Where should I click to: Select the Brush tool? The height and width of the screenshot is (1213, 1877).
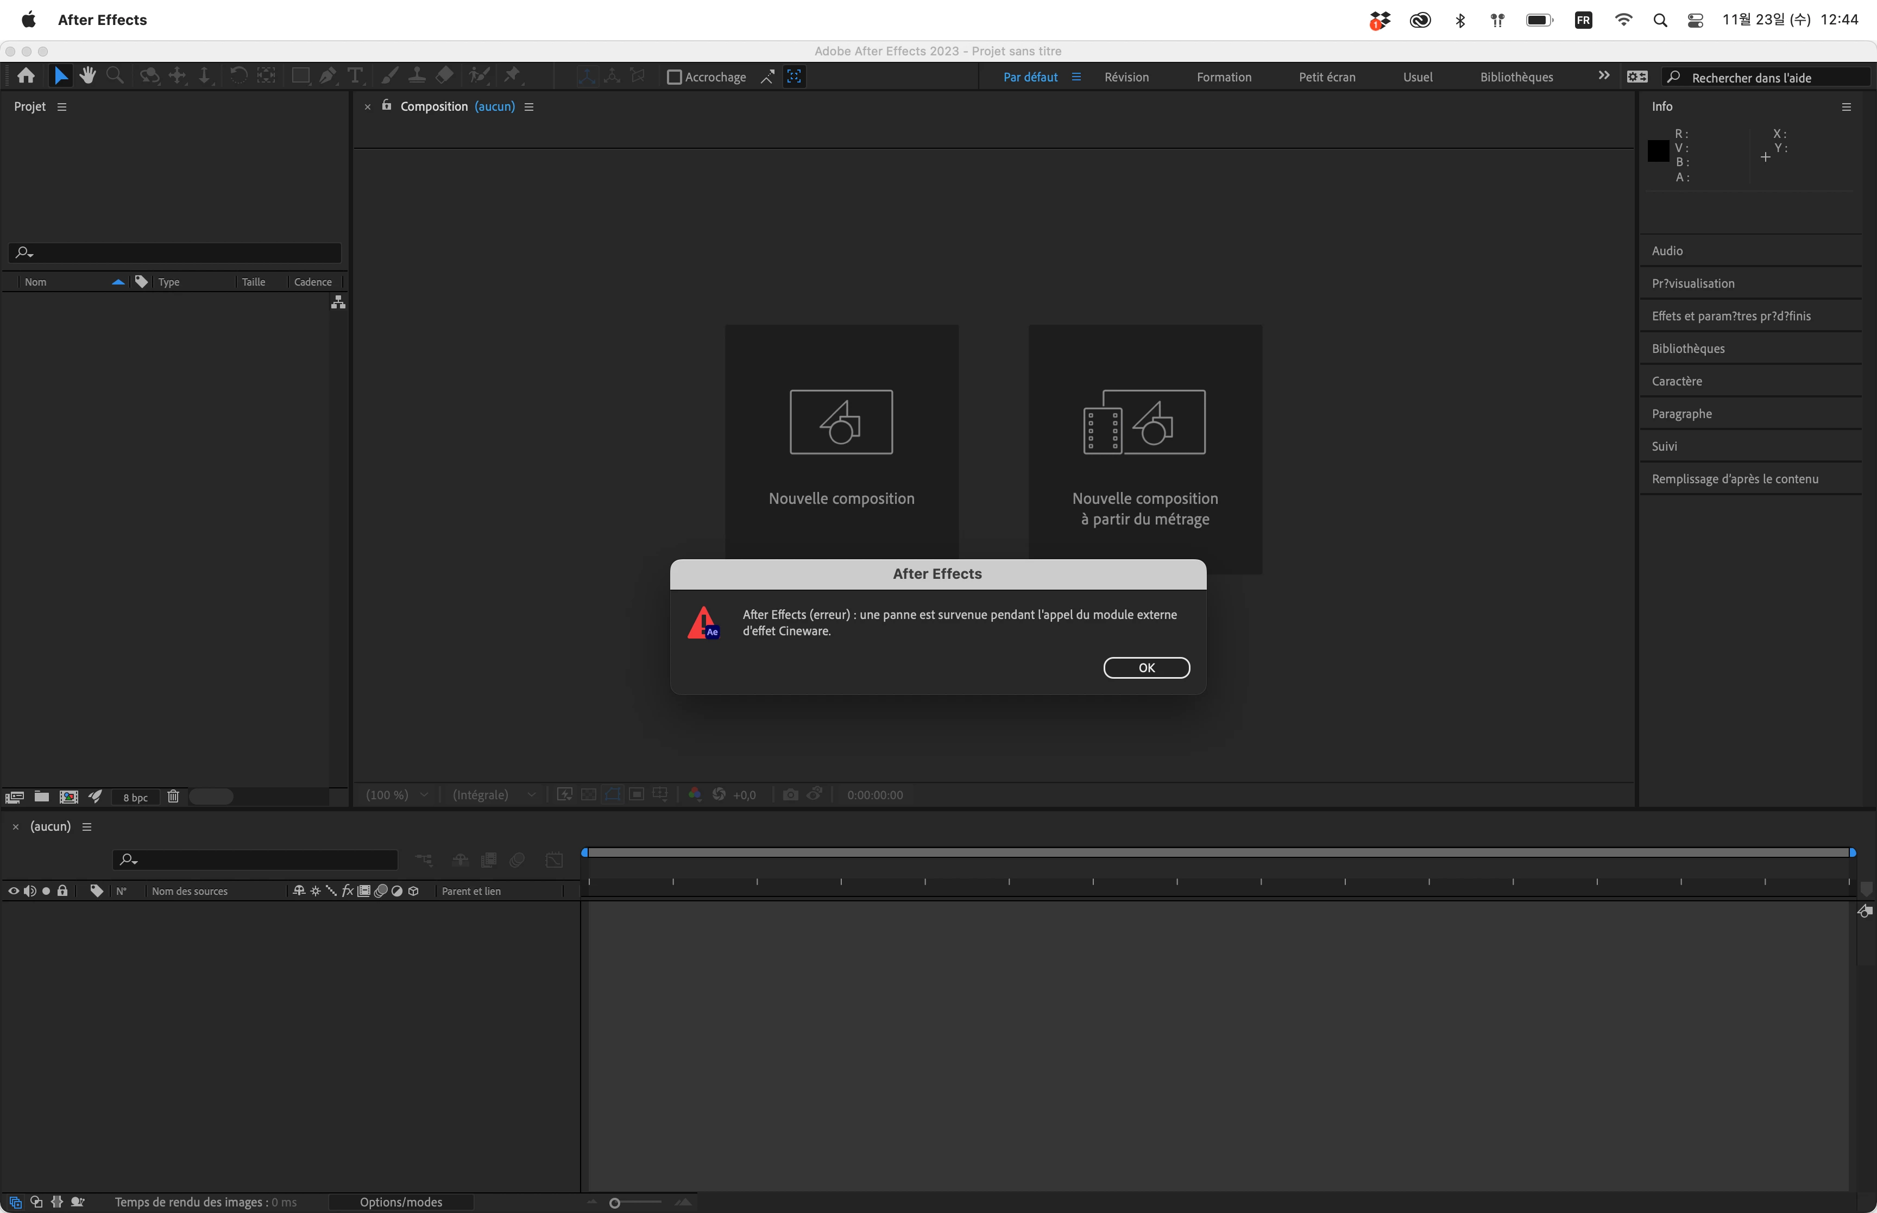click(389, 77)
